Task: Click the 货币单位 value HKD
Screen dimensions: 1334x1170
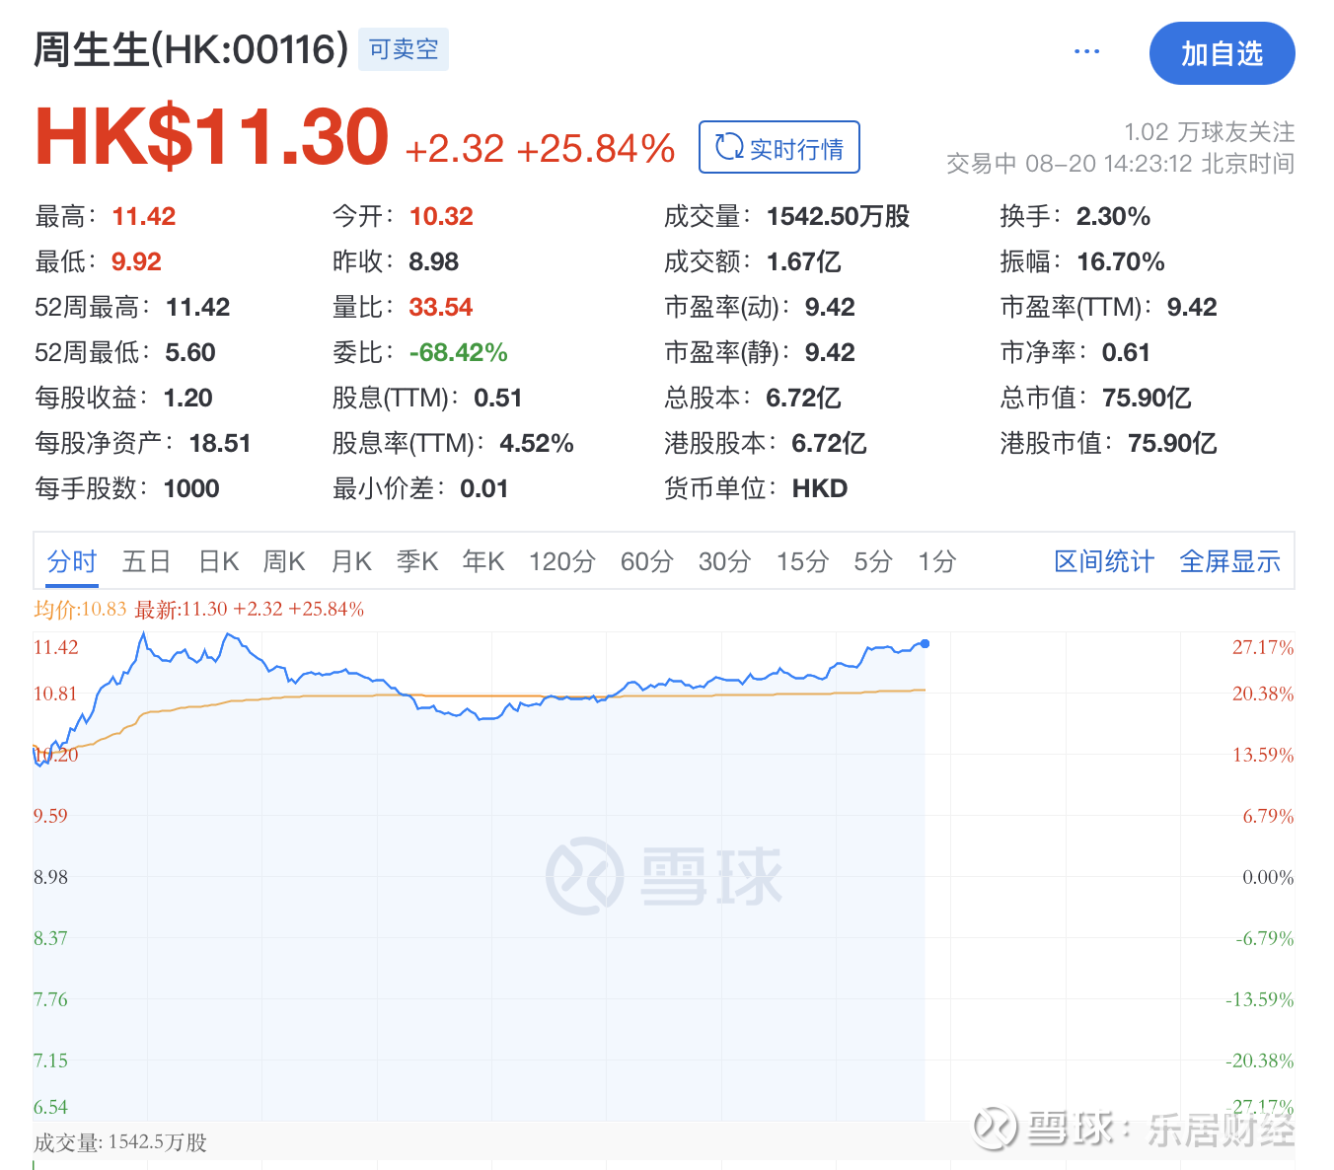Action: (820, 488)
